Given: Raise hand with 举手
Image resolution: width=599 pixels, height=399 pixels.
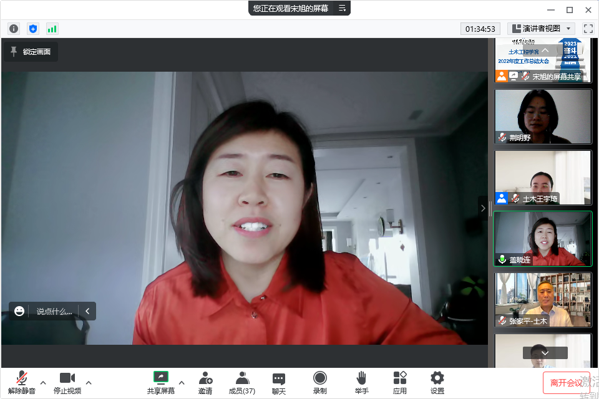Looking at the screenshot, I should [361, 382].
